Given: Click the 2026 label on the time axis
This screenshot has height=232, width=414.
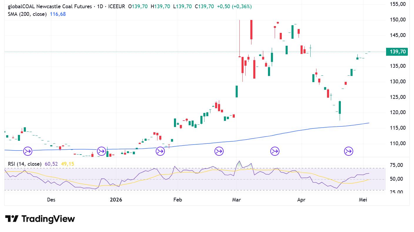Looking at the screenshot, I should coord(116,200).
